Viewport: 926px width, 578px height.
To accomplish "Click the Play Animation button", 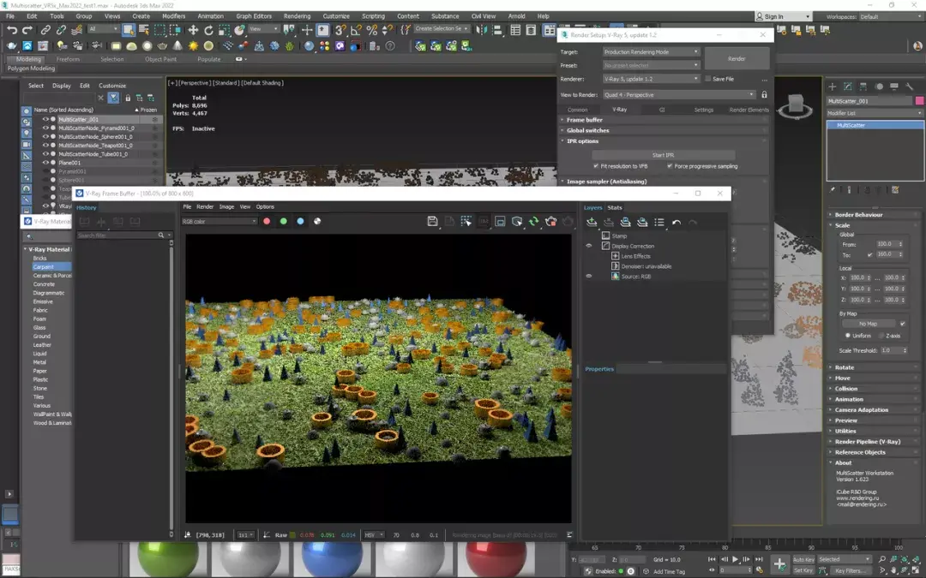I will (x=735, y=559).
